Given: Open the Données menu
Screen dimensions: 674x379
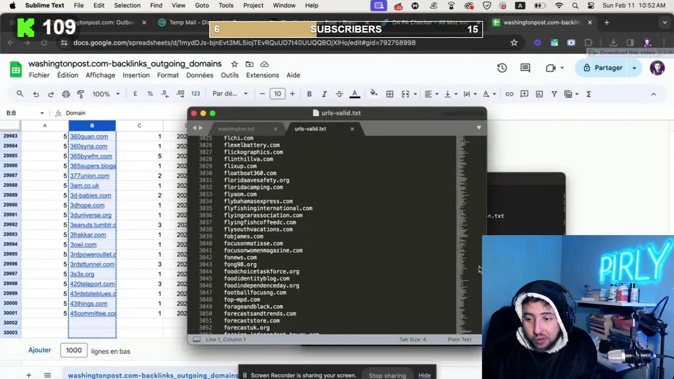Looking at the screenshot, I should pyautogui.click(x=200, y=75).
